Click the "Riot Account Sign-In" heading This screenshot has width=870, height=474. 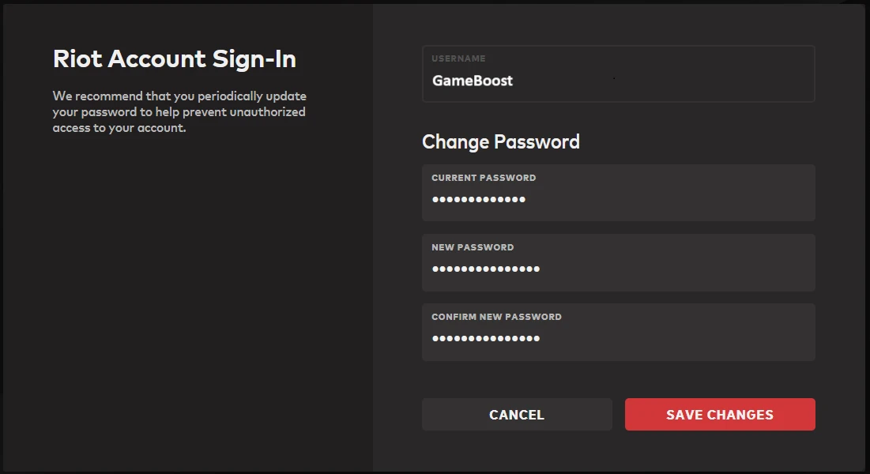(x=175, y=59)
